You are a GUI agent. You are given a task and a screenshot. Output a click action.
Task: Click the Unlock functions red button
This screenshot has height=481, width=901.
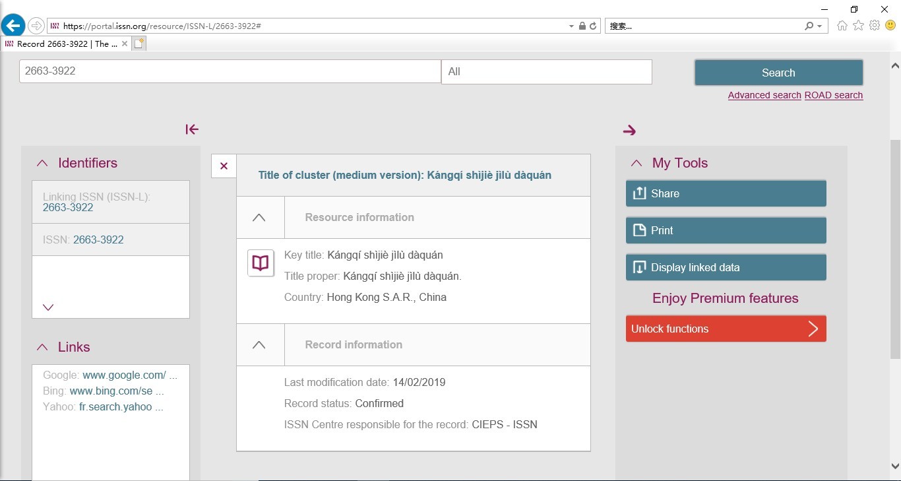[x=726, y=329]
